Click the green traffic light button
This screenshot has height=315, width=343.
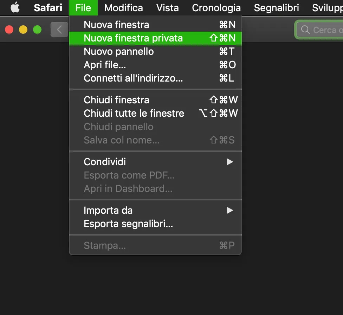[37, 30]
